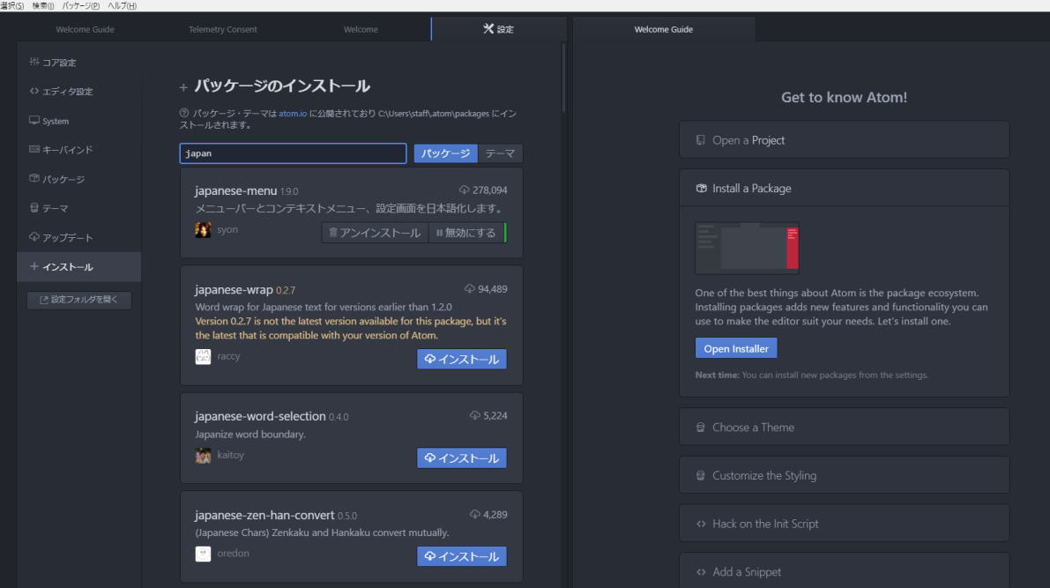This screenshot has width=1050, height=588.
Task: Expand Customize the Styling section
Action: 844,475
